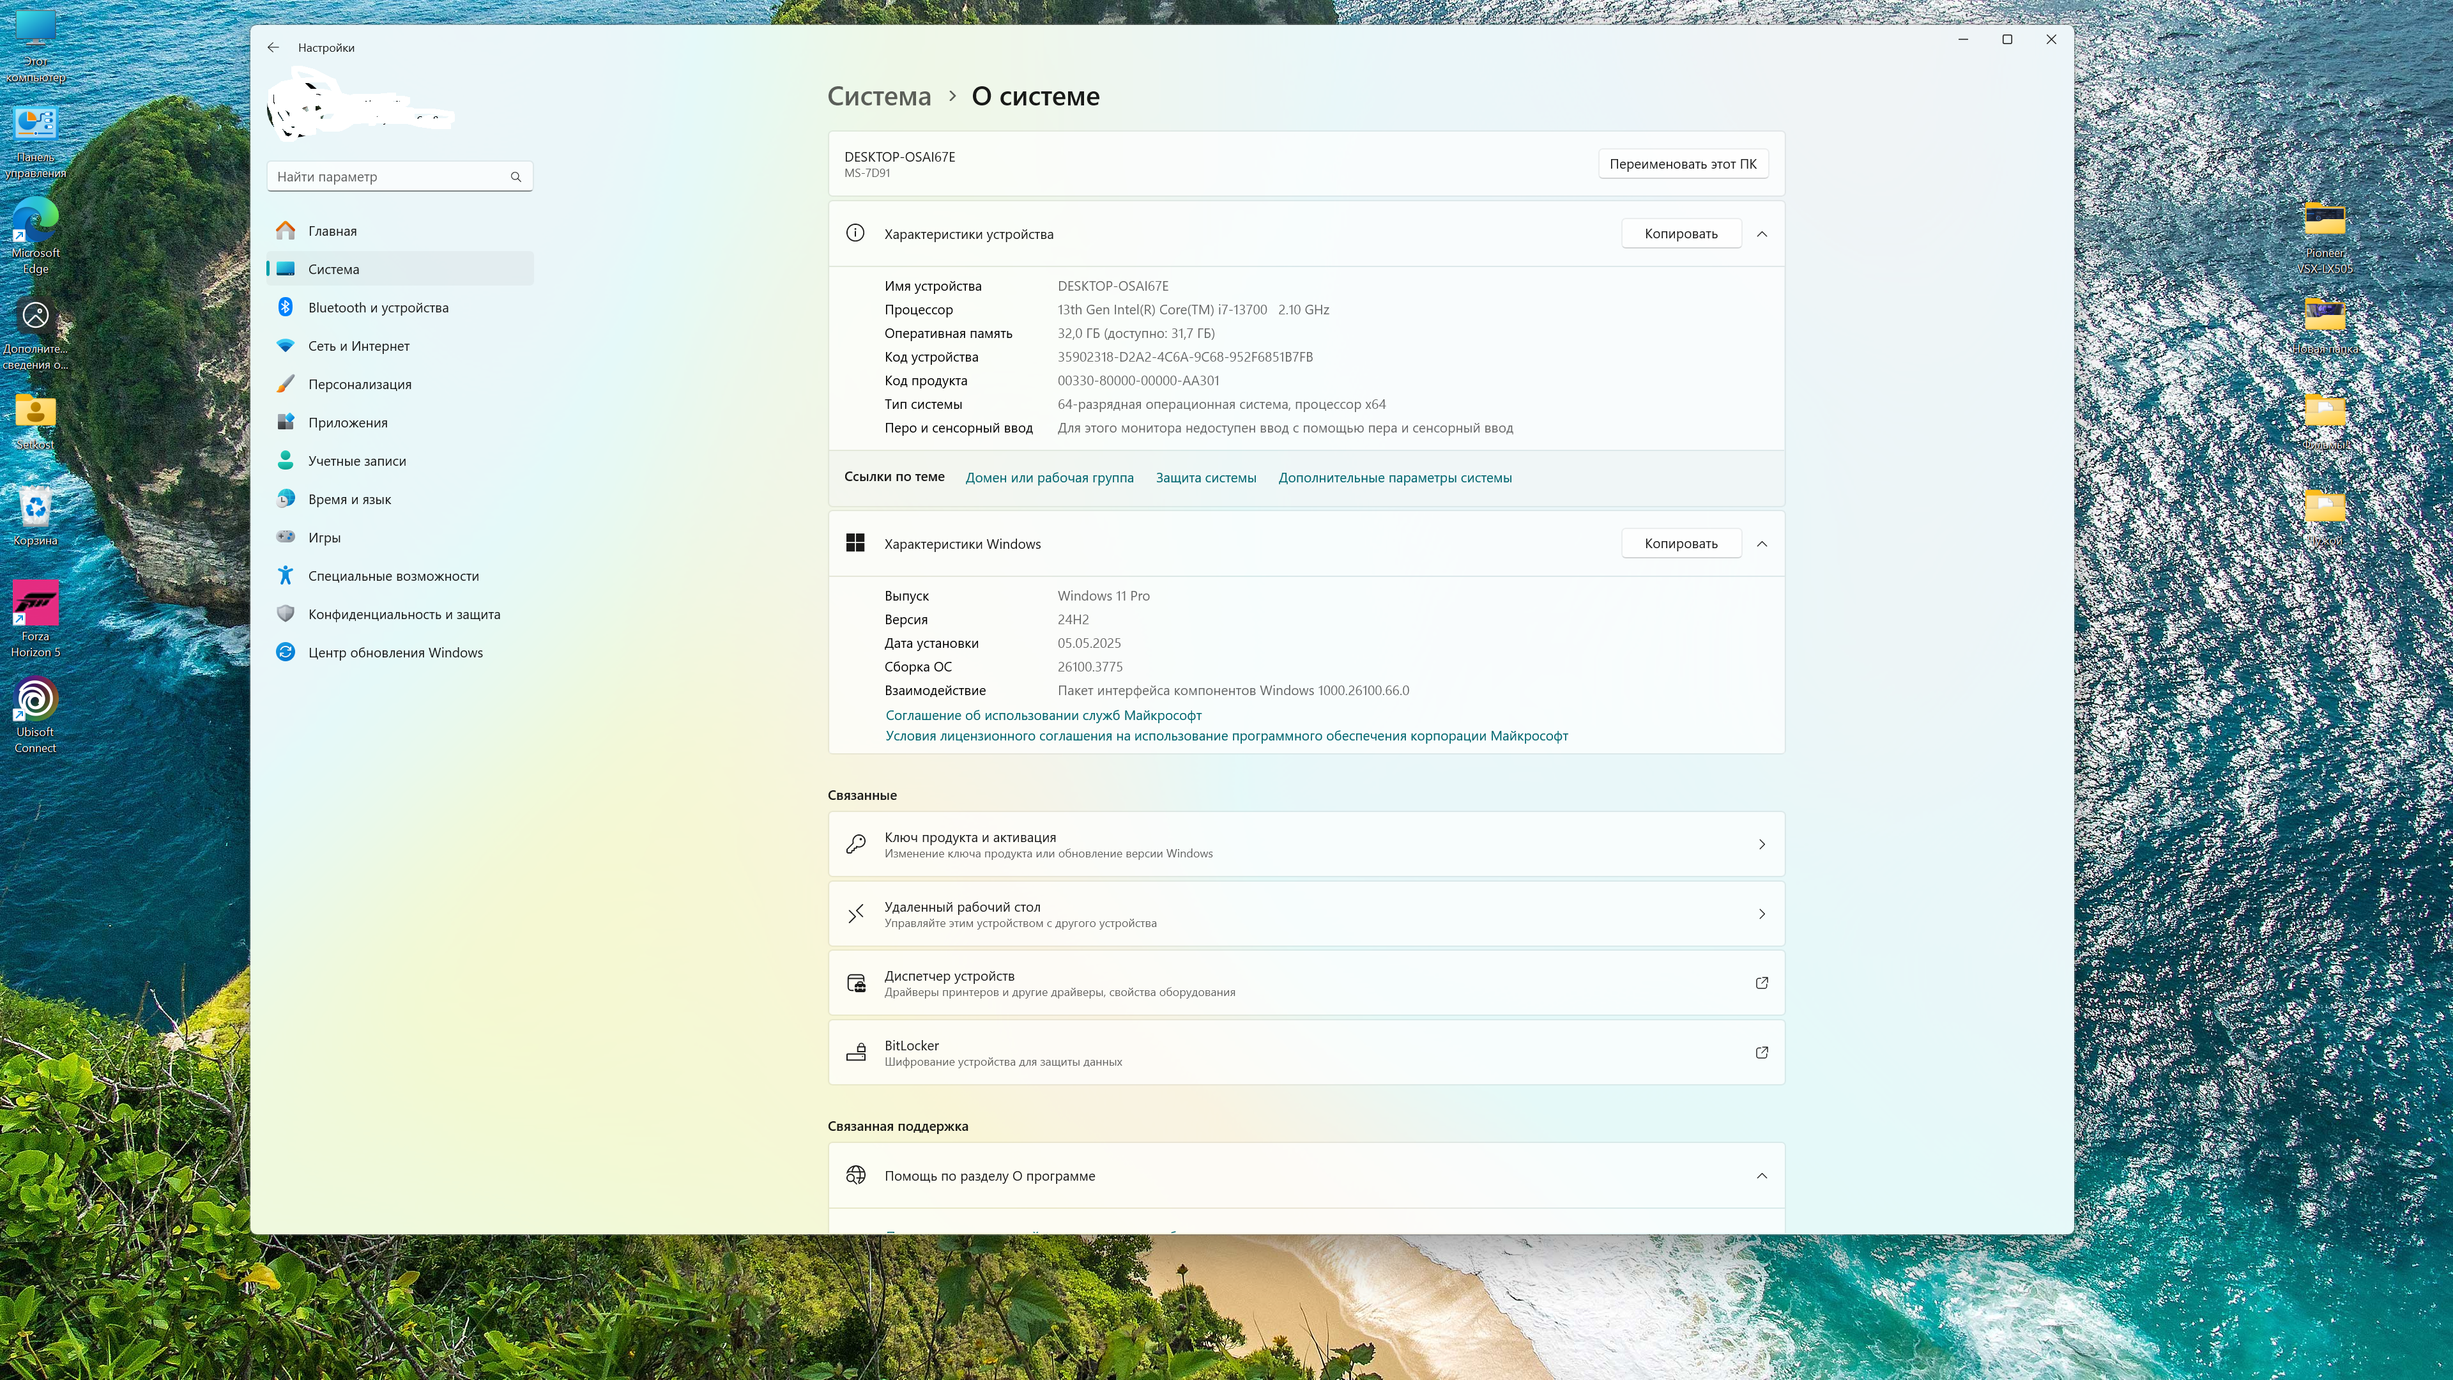Select Панель управления desktop icon

pos(35,142)
